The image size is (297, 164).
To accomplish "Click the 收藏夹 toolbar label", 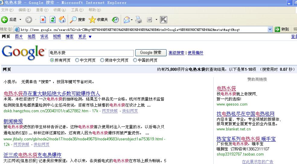I will point(102,20).
